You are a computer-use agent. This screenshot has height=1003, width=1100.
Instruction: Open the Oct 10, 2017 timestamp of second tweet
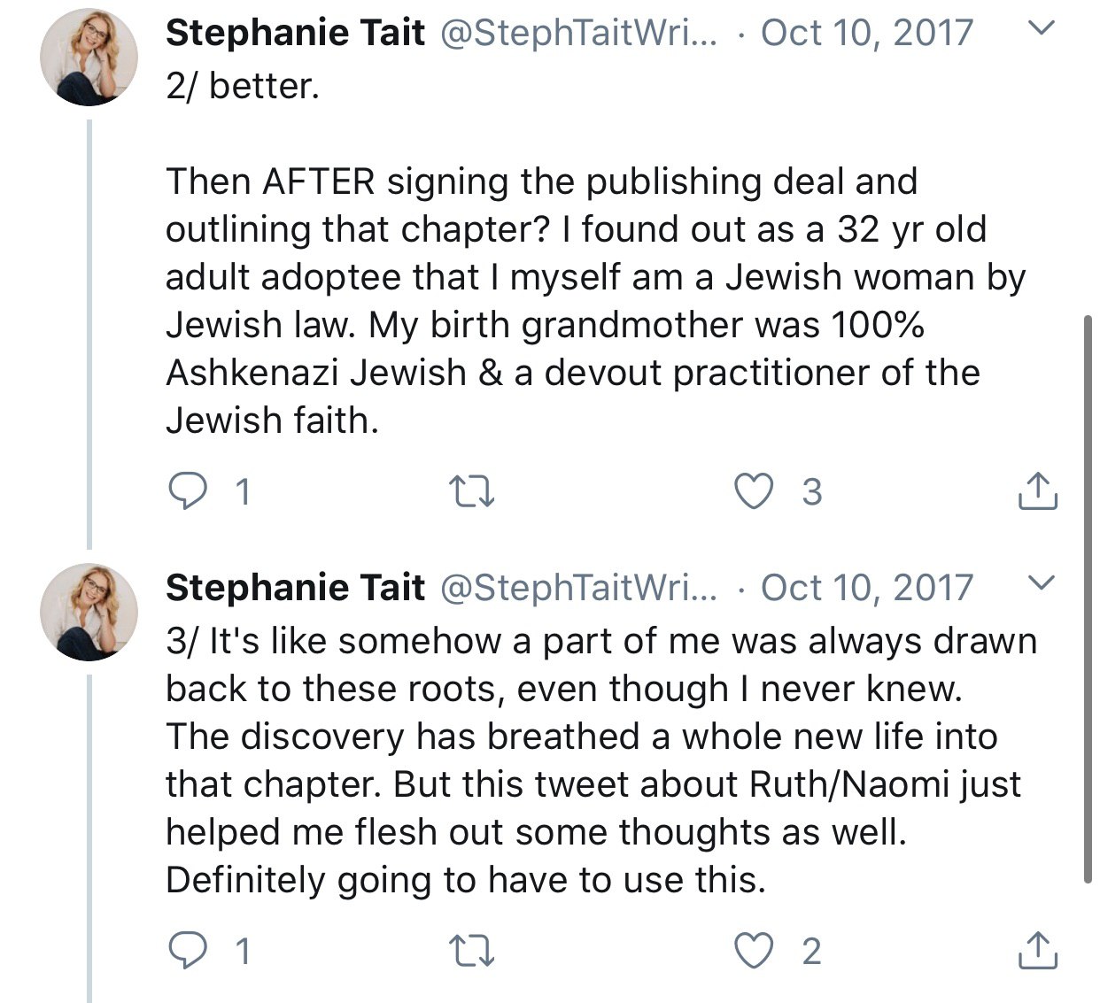click(867, 588)
